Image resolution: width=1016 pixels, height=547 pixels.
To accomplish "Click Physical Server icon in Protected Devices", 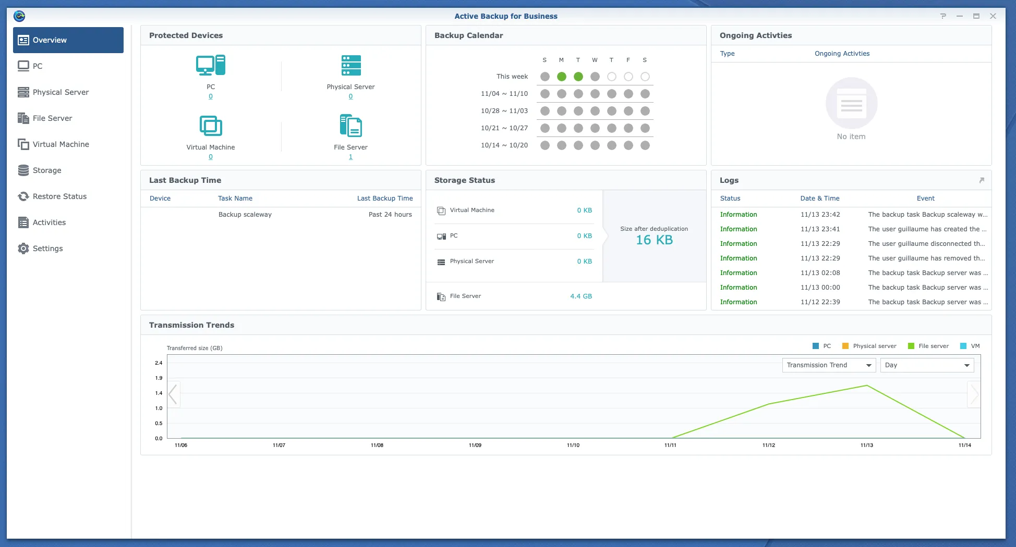I will click(351, 66).
